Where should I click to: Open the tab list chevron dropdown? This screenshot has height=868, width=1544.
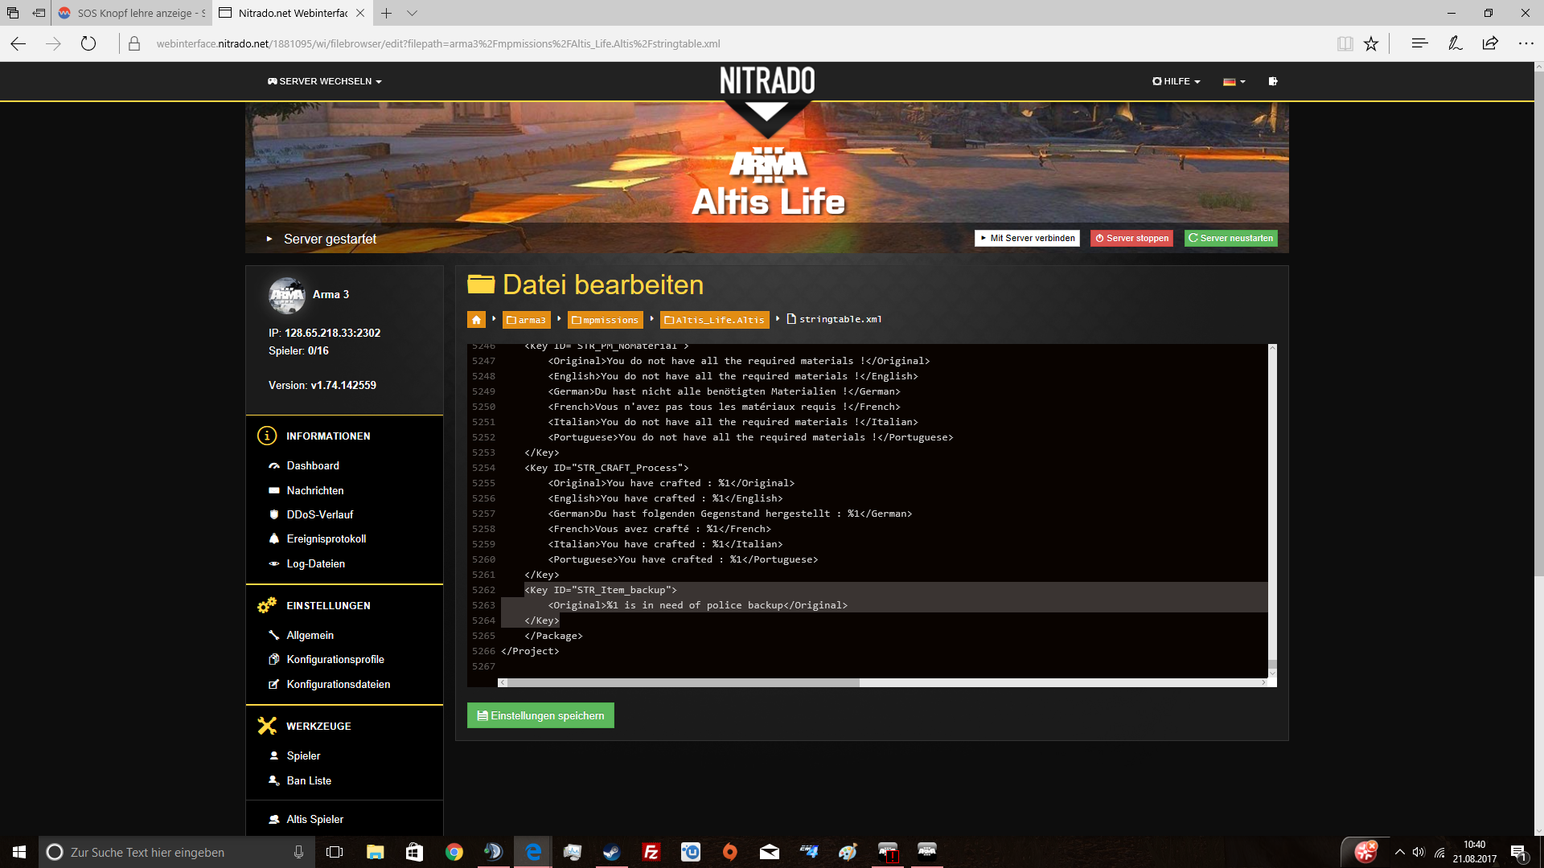coord(413,13)
